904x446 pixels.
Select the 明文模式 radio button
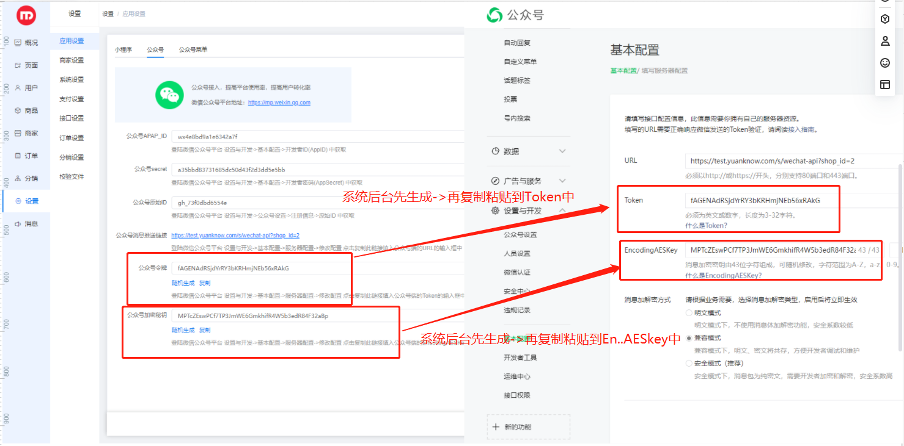click(x=689, y=313)
